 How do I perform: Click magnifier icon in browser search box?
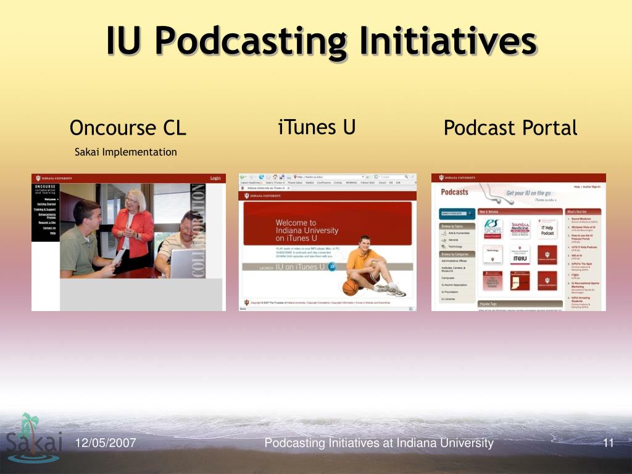click(406, 177)
